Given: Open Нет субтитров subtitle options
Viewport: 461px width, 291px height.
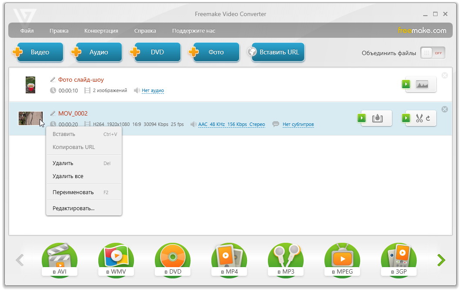Looking at the screenshot, I should pyautogui.click(x=298, y=124).
